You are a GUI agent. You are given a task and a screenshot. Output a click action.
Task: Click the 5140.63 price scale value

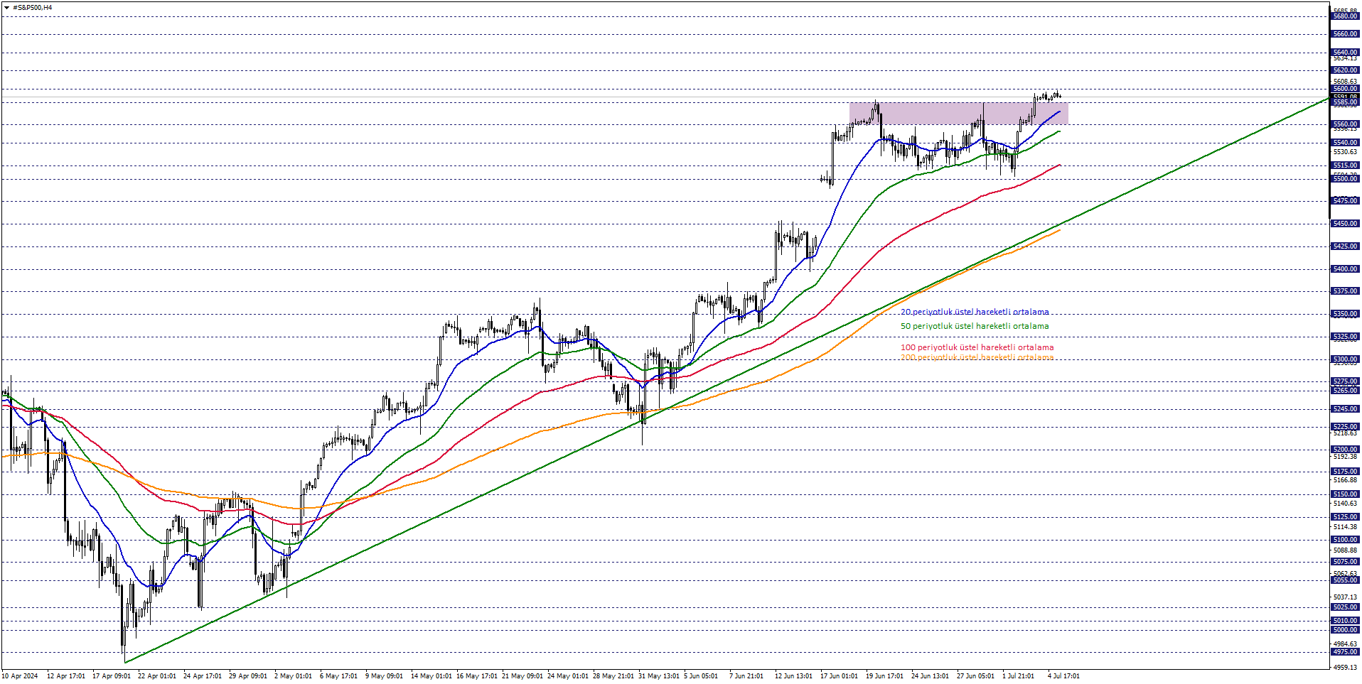1345,504
